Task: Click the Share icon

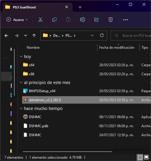Action: tap(97, 20)
